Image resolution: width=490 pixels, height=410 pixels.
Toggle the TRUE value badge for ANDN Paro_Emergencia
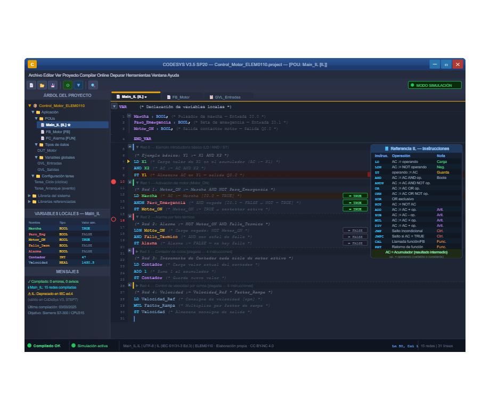pos(355,202)
